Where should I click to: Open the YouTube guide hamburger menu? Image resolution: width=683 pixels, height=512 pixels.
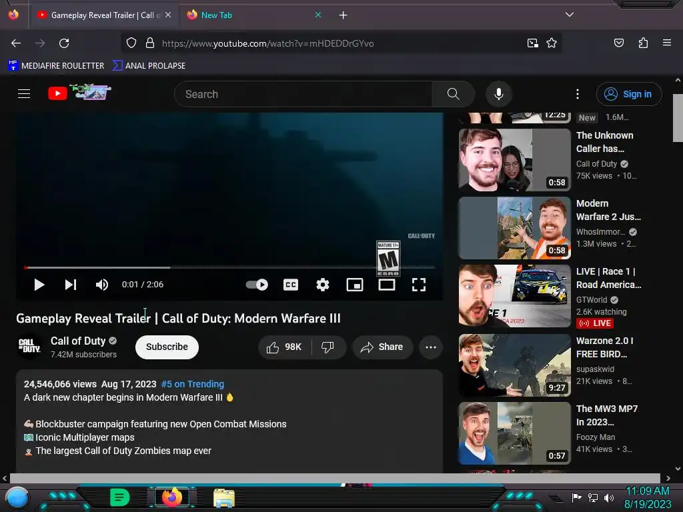tap(24, 93)
